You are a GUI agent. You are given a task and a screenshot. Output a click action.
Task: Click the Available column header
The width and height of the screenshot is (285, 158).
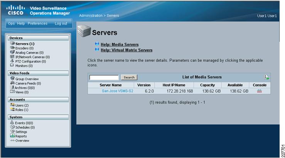pyautogui.click(x=235, y=85)
